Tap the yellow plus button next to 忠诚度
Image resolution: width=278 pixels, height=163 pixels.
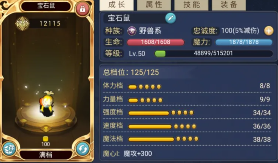pos(269,31)
